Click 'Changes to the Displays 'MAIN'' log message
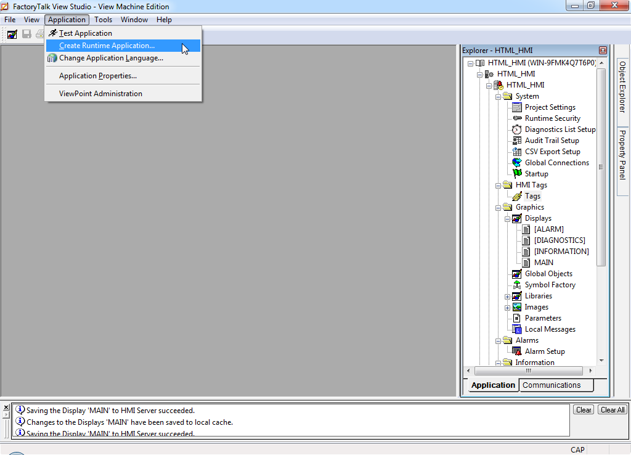 pyautogui.click(x=129, y=422)
